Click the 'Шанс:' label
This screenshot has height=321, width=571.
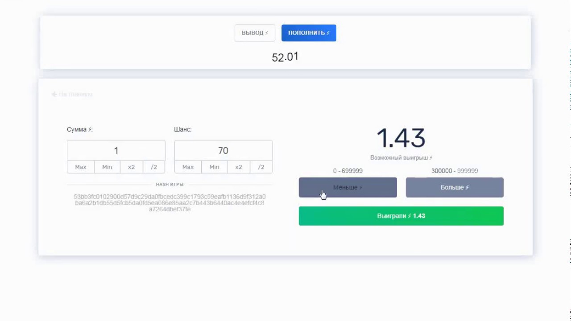pyautogui.click(x=183, y=129)
